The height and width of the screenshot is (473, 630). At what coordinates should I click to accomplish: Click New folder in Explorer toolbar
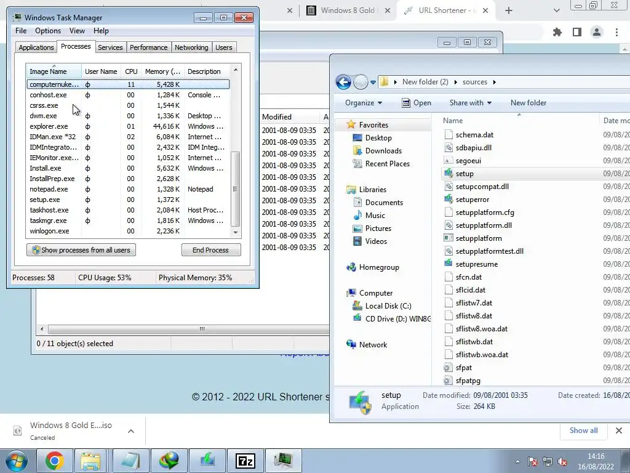pos(528,103)
